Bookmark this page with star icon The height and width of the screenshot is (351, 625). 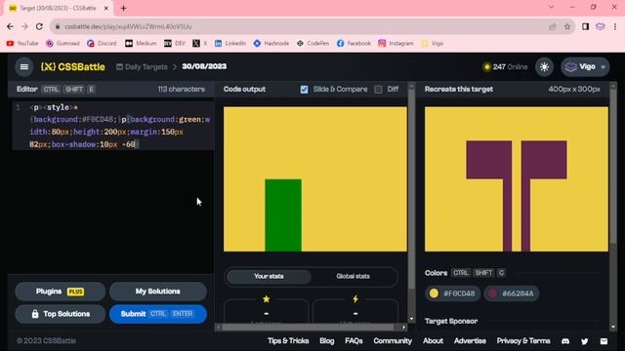pos(567,26)
